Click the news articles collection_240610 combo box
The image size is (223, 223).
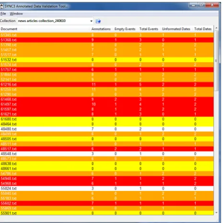55,21
